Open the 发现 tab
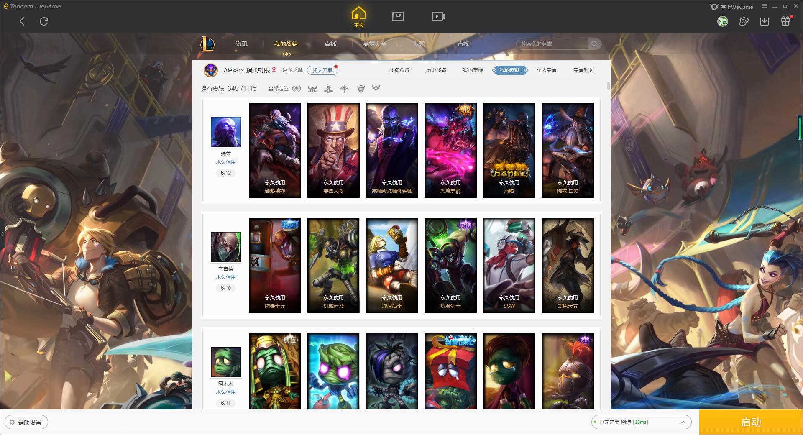803x435 pixels. pos(419,44)
